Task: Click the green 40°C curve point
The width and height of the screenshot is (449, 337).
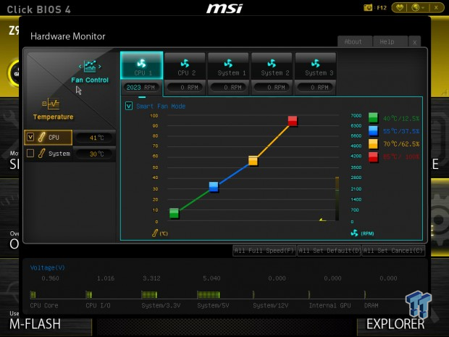Action: click(174, 213)
